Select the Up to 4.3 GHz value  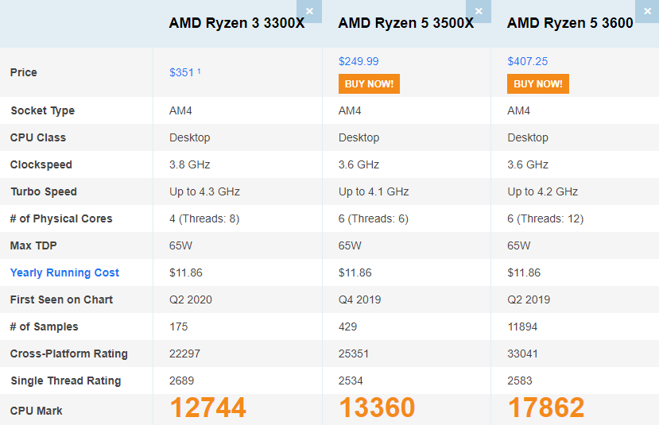tap(204, 191)
